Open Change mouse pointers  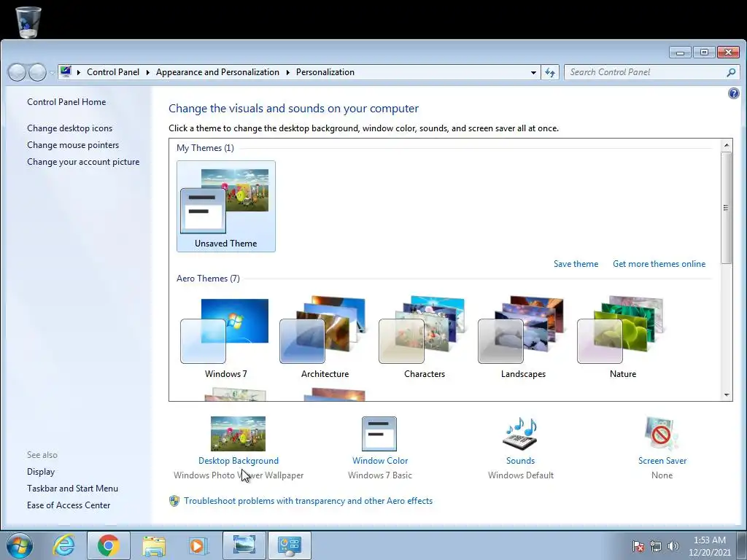tap(73, 145)
